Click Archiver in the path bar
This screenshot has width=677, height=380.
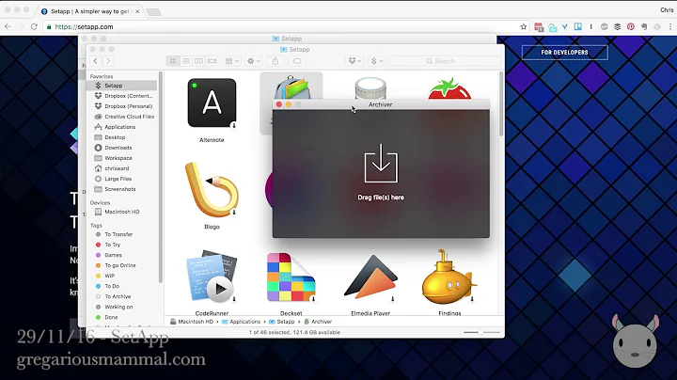318,322
